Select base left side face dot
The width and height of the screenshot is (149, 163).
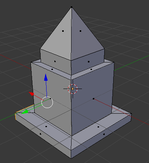coord(41,134)
